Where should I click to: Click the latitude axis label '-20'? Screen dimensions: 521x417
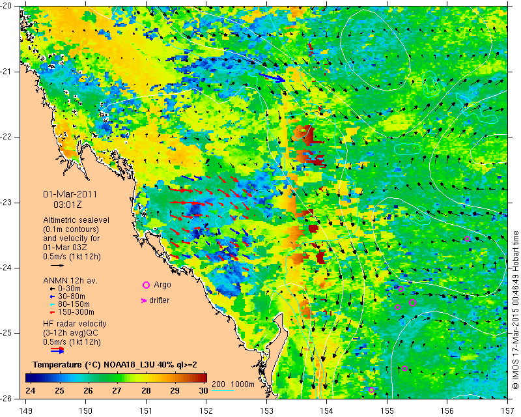coord(6,7)
